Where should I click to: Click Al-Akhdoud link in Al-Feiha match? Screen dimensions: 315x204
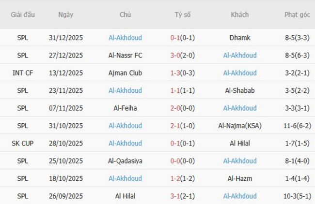tap(240, 108)
